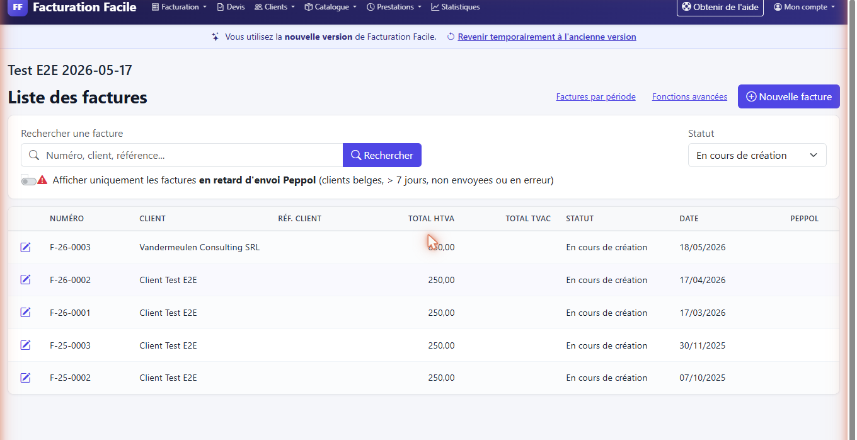Click the red Peppol warning triangle icon
This screenshot has height=440, width=857.
point(42,180)
